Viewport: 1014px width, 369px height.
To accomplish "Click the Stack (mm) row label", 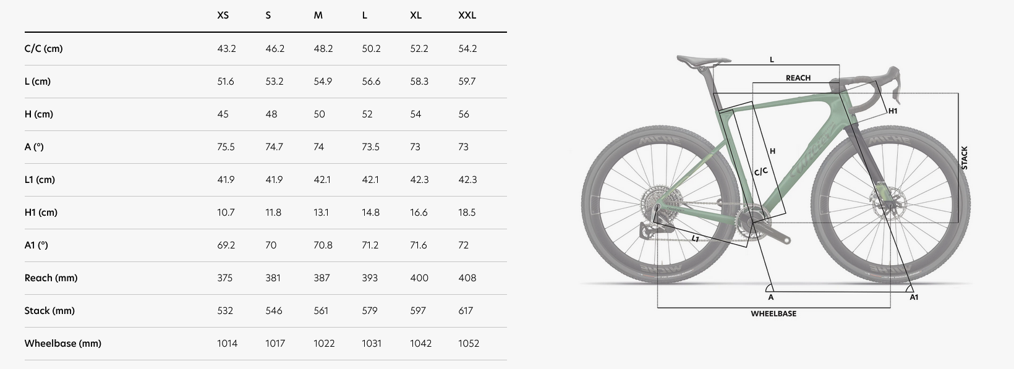I will coord(49,311).
